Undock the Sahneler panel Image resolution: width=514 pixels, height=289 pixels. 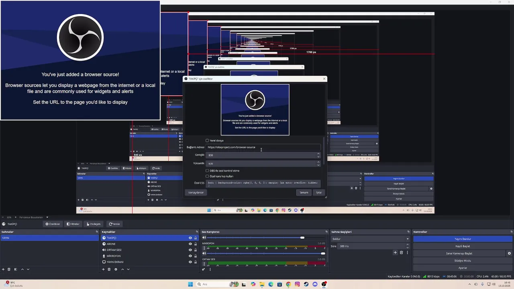click(x=97, y=232)
